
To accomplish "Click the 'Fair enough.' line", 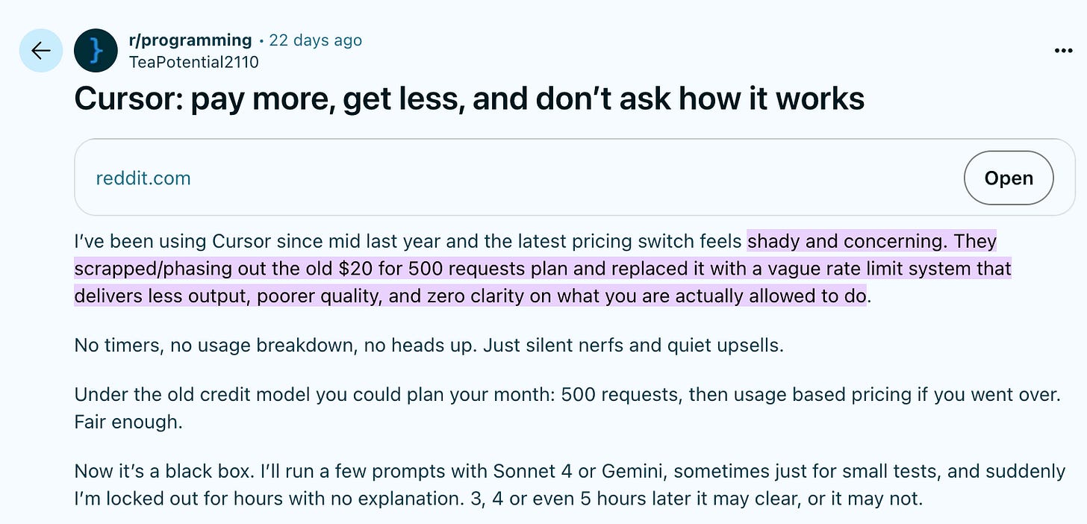I will point(127,422).
